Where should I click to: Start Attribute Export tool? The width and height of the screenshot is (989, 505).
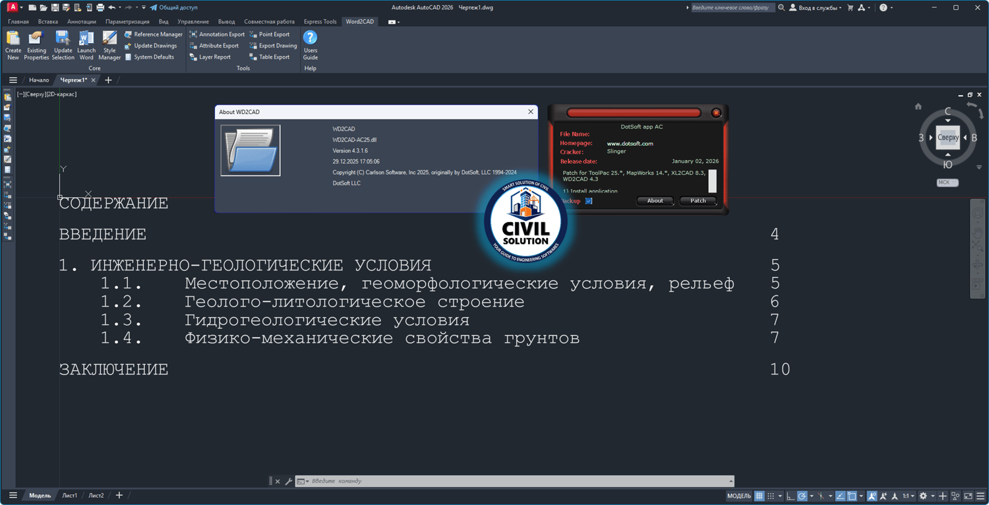214,45
